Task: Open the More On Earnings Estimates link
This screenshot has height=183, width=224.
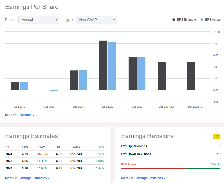Action: (27, 178)
